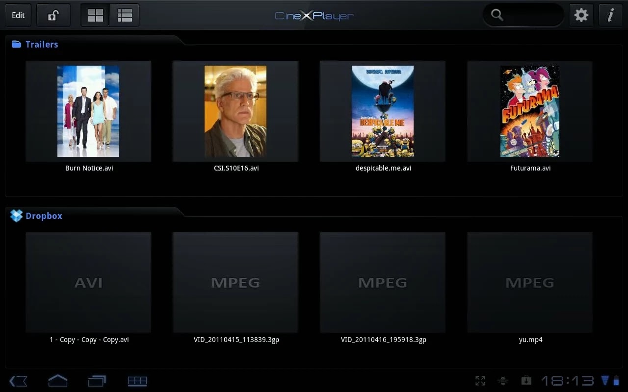Screen dimensions: 628x392
Task: Click 'despicable.me.avi' file name
Action: tap(384, 168)
